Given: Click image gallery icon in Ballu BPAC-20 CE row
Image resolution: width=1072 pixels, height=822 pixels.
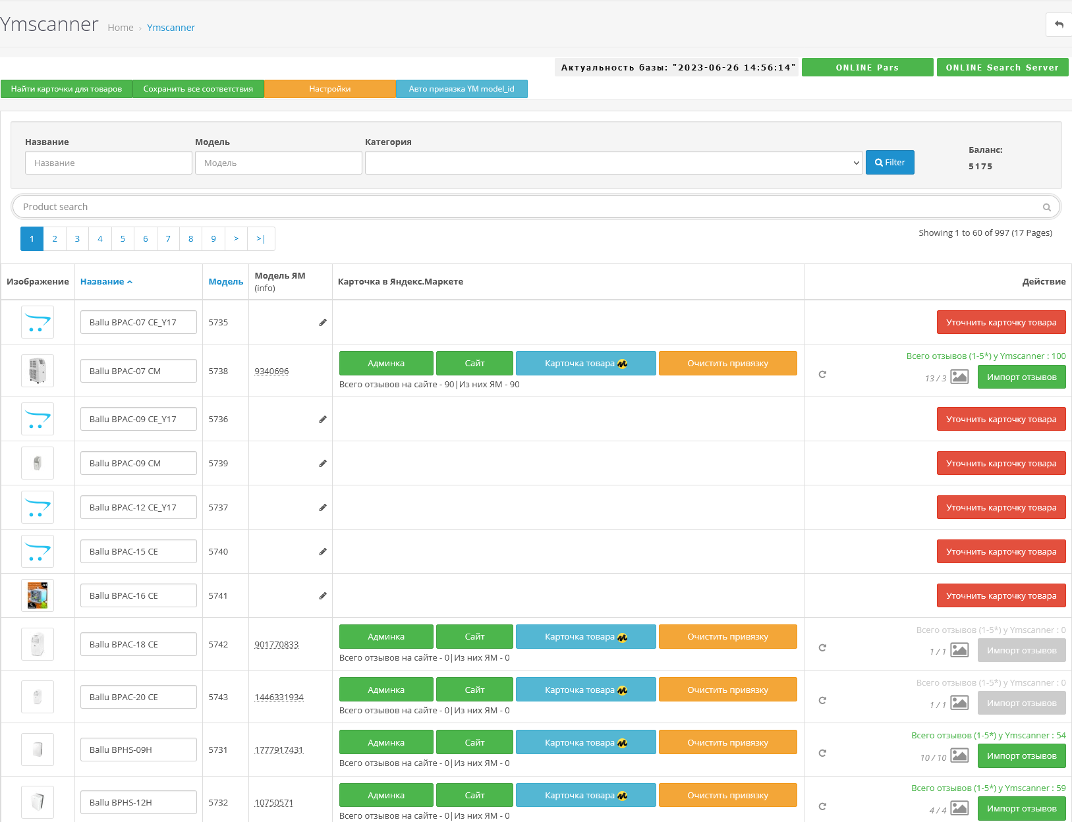Looking at the screenshot, I should pos(959,703).
